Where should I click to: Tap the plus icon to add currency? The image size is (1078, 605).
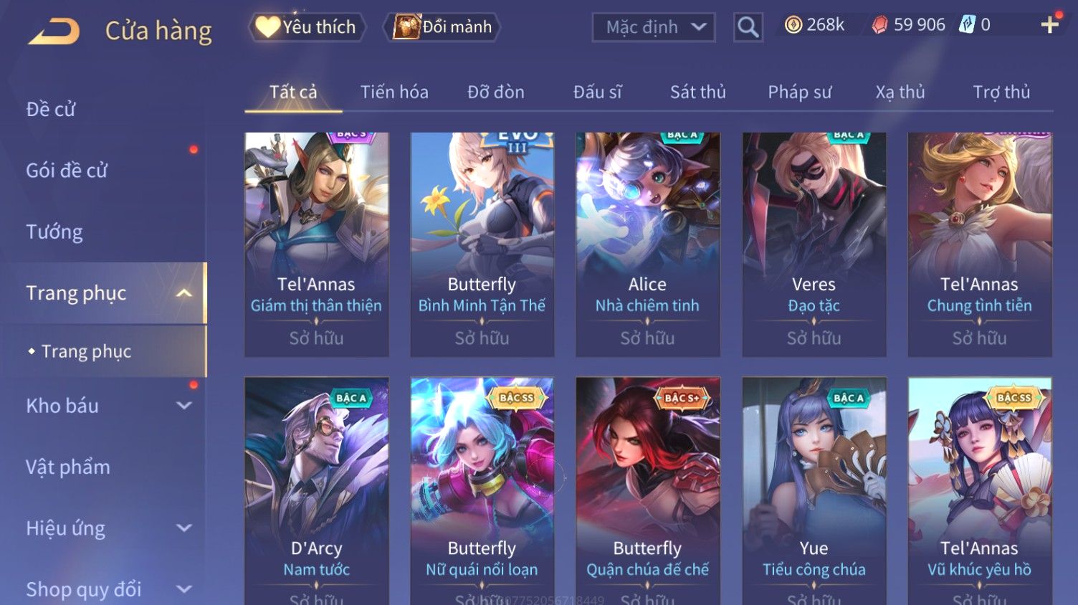click(1050, 25)
